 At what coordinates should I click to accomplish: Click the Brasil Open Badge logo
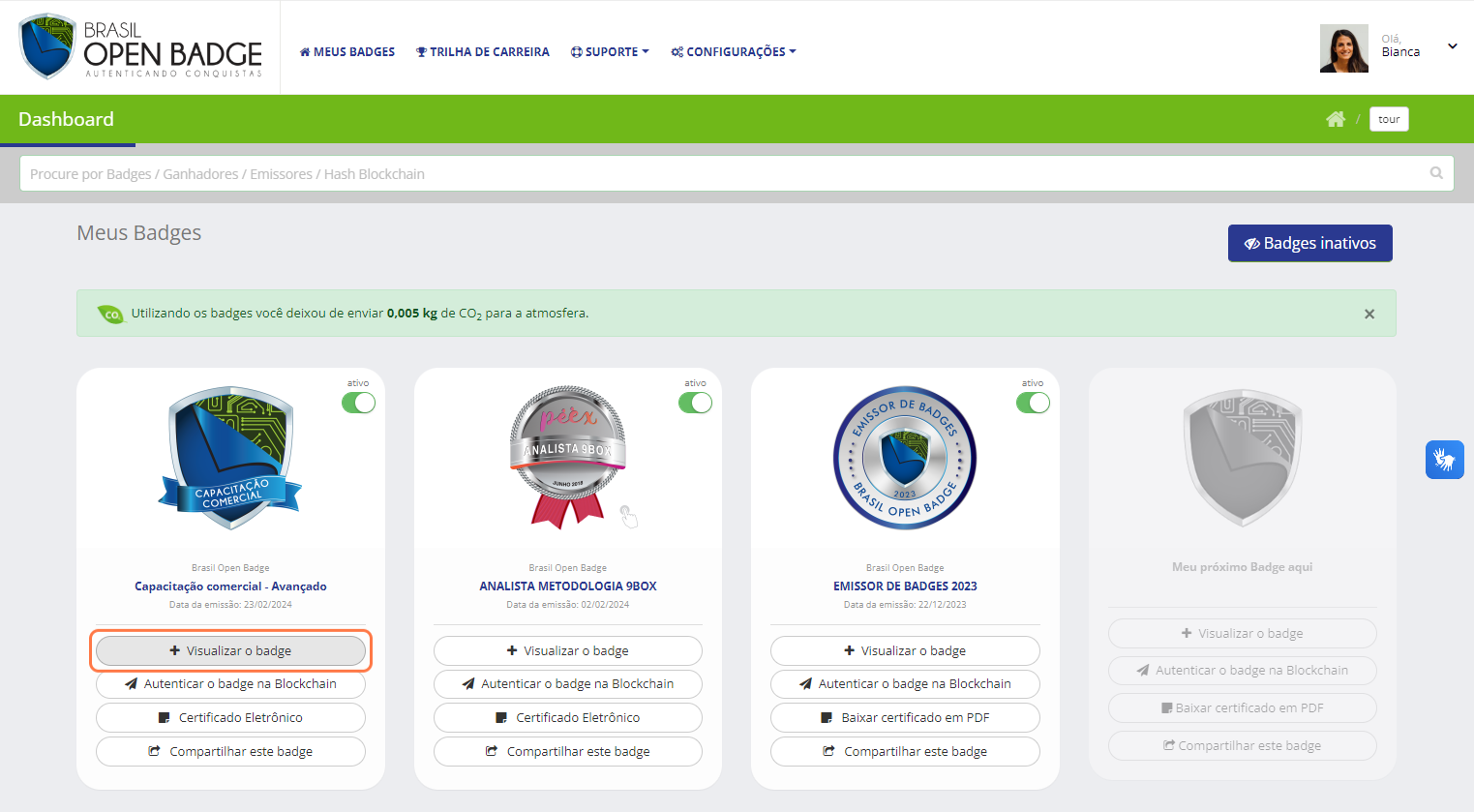tap(141, 46)
